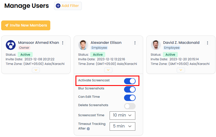The image size is (216, 137).
Task: Click the paper plane invite icon
Action: point(6,25)
